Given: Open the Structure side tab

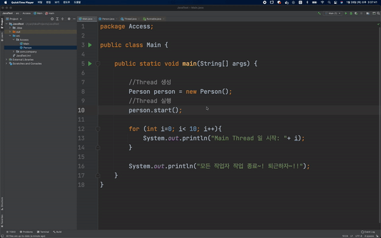Looking at the screenshot, I should coord(2,204).
